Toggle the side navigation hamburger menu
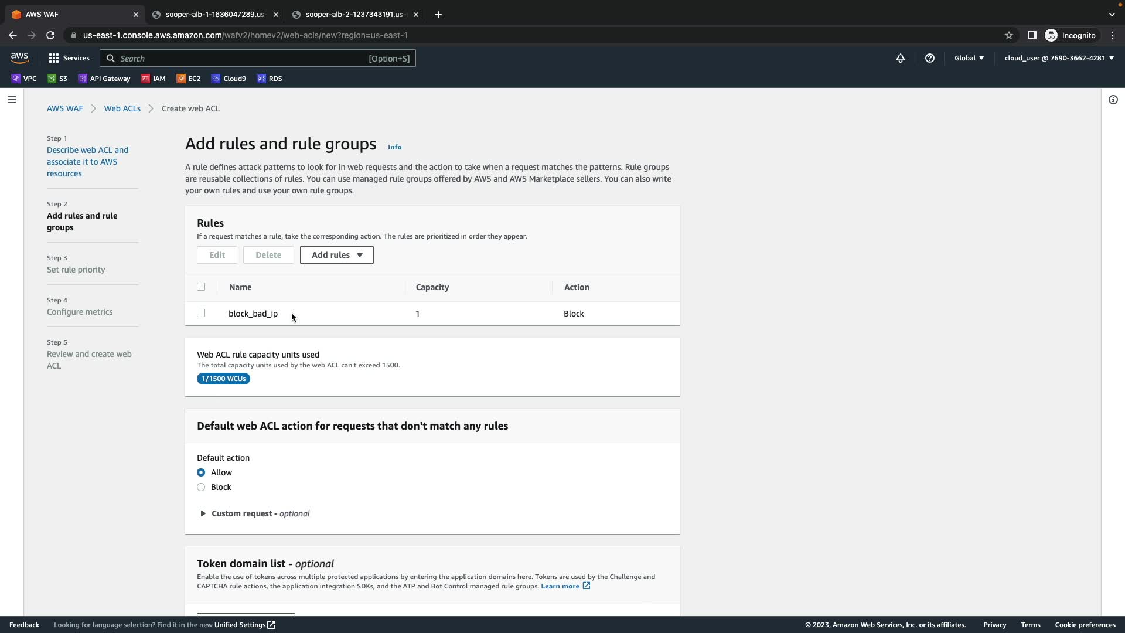This screenshot has height=633, width=1125. pyautogui.click(x=11, y=100)
